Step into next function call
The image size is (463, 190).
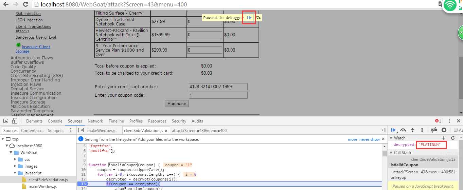point(413,130)
